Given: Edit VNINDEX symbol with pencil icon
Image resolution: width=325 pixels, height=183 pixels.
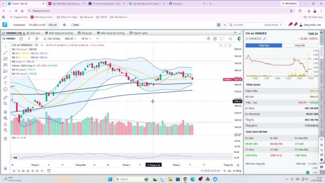Looking at the screenshot, I should point(265,38).
